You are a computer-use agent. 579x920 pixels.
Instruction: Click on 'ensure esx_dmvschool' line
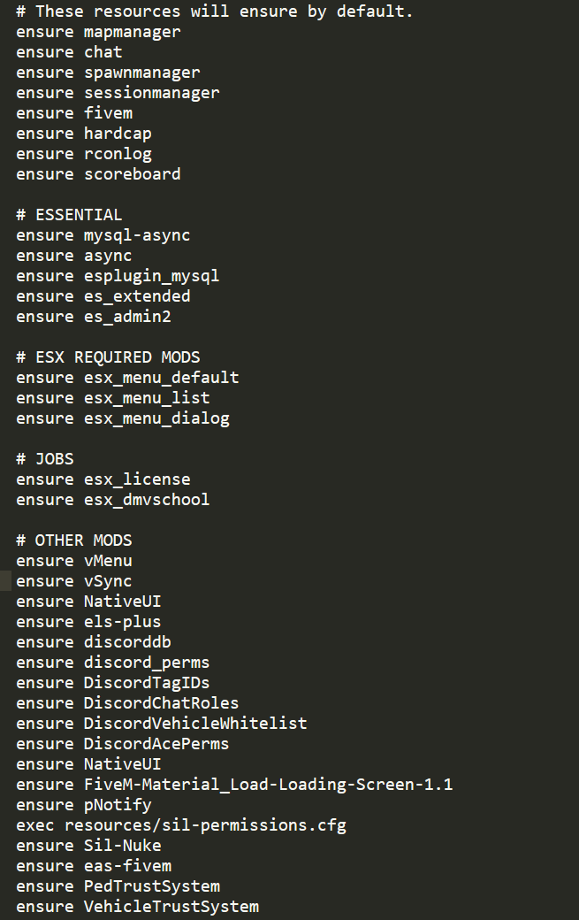(x=113, y=500)
